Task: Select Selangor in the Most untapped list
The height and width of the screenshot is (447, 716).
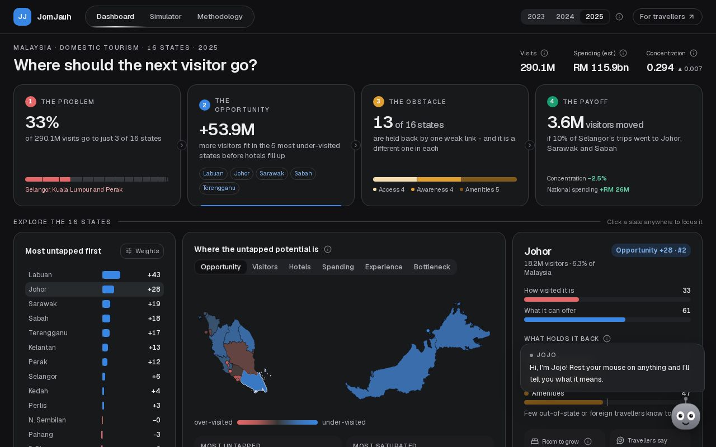Action: pos(95,377)
